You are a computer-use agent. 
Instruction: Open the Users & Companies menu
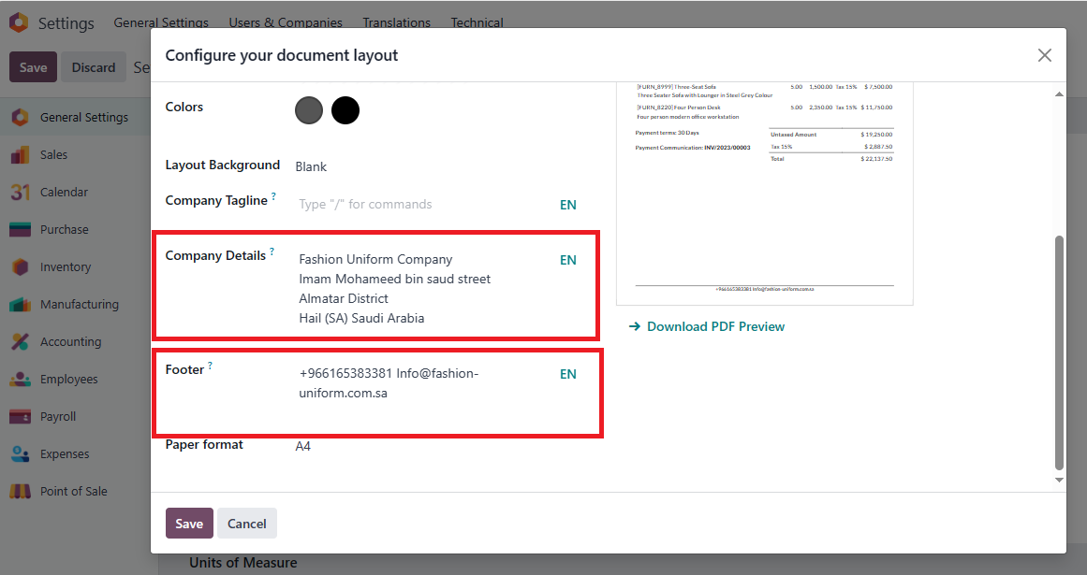click(x=286, y=22)
